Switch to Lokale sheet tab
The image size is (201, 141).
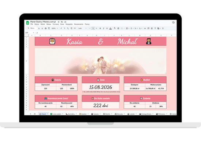pos(132,114)
